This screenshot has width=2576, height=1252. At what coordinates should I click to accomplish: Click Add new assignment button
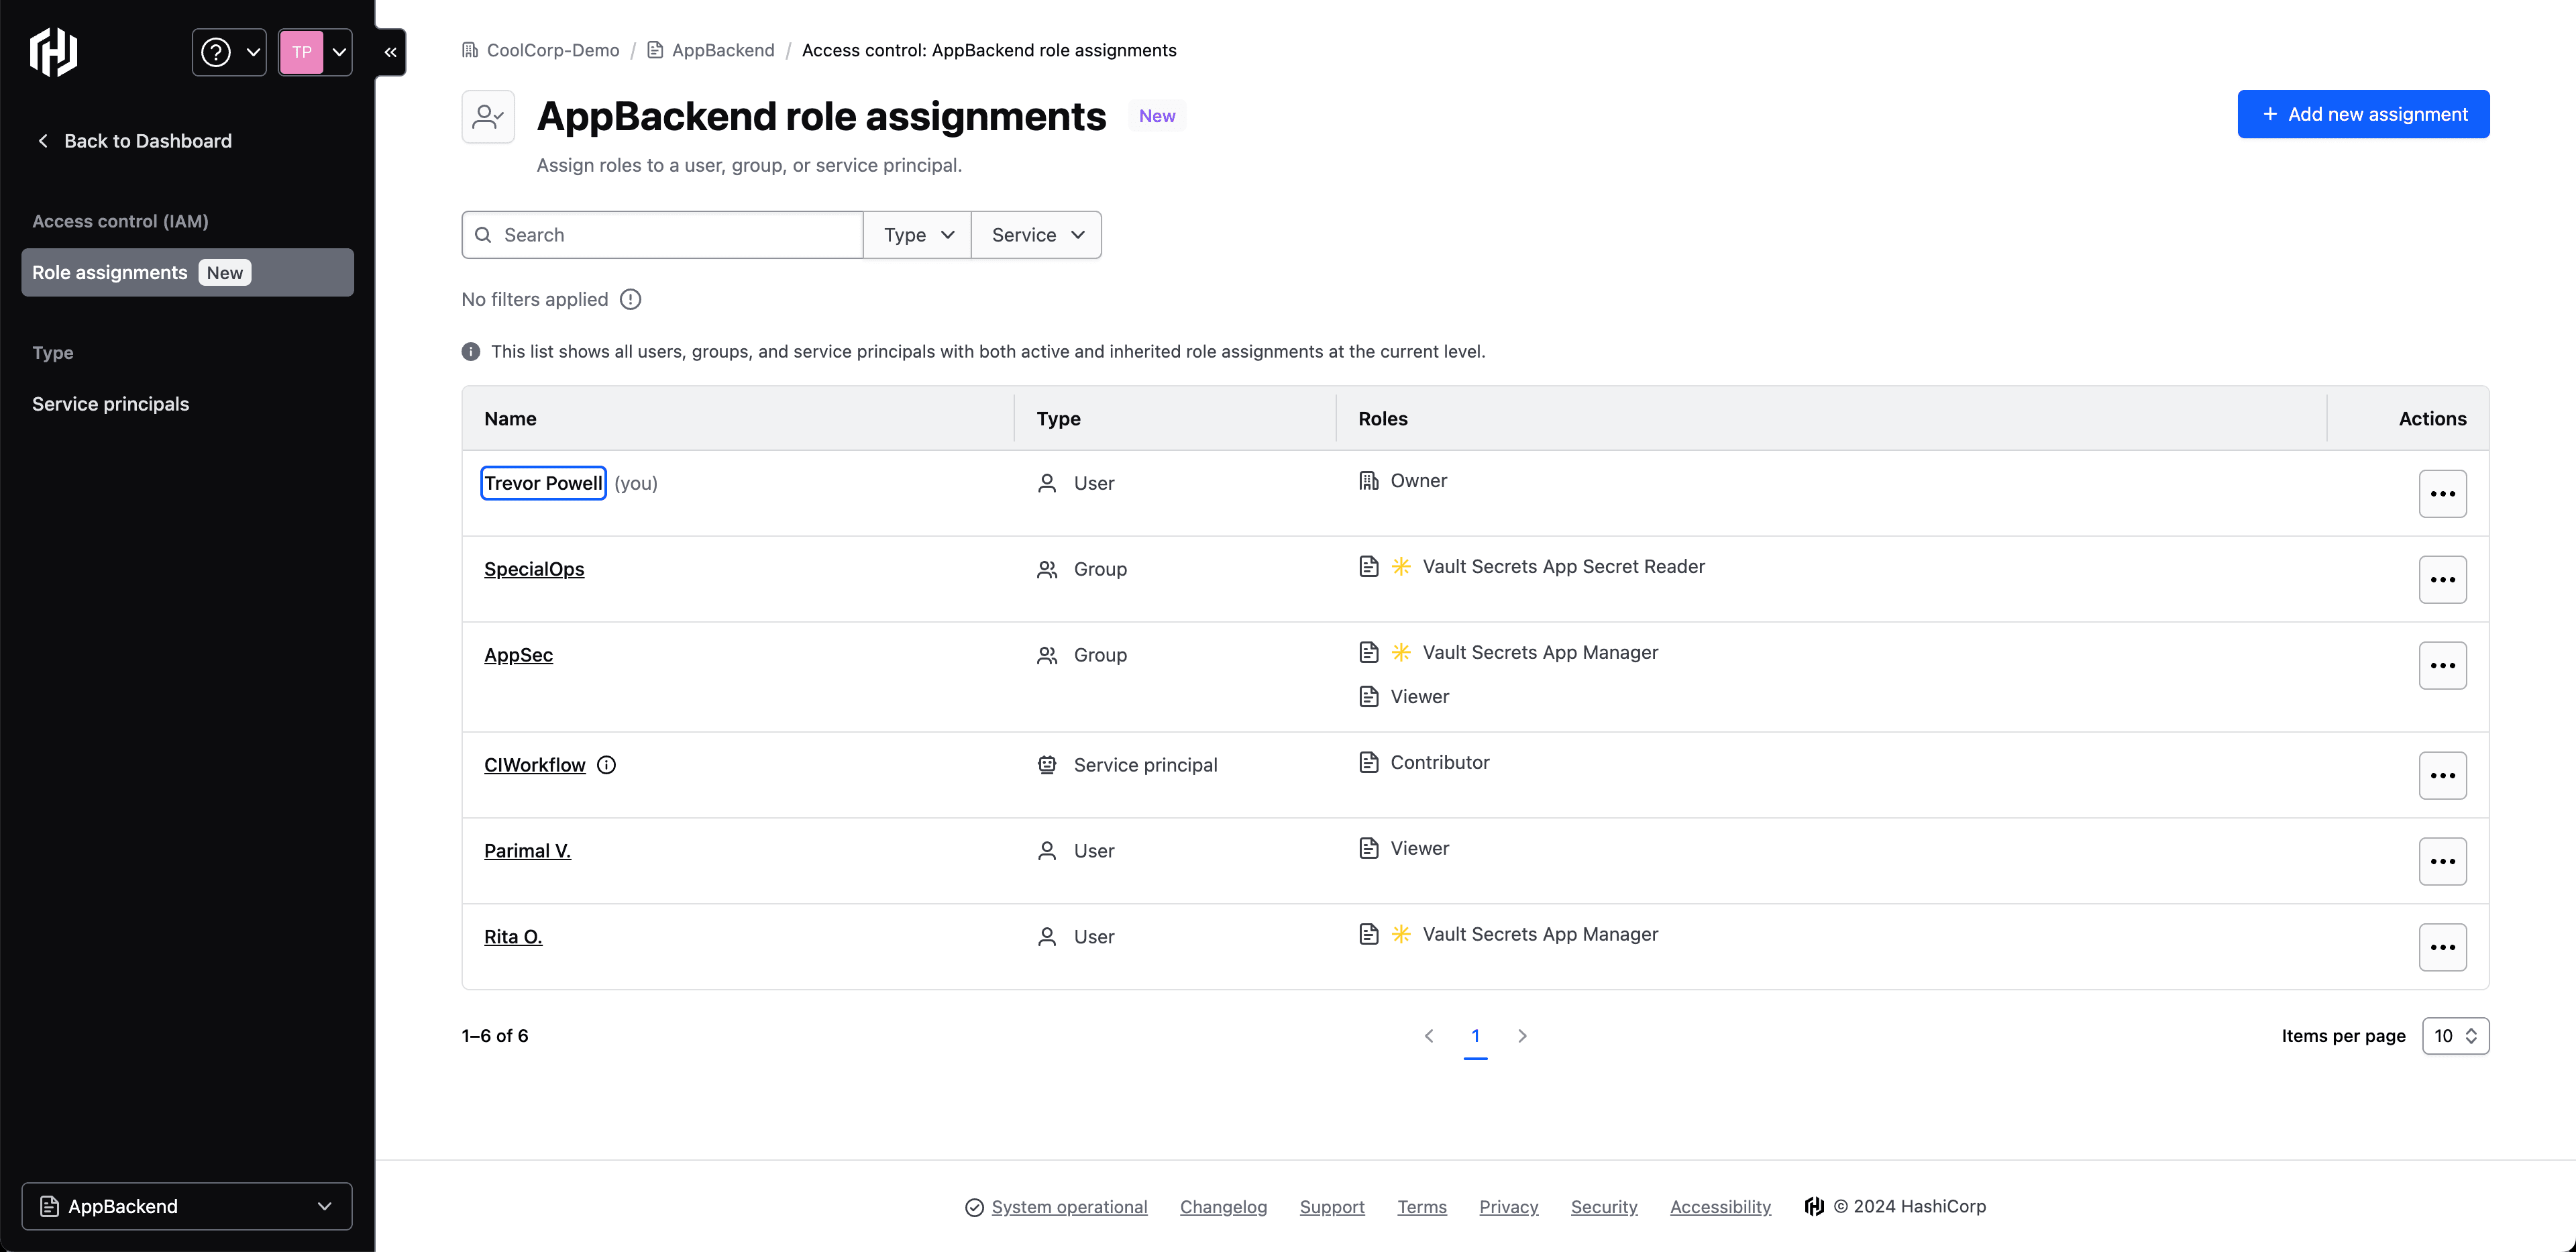click(x=2362, y=114)
